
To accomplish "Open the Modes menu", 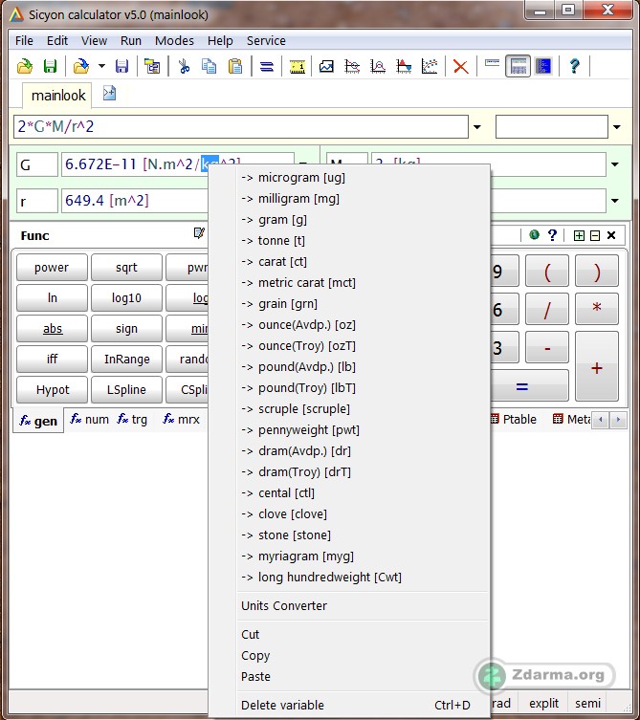I will click(x=174, y=41).
